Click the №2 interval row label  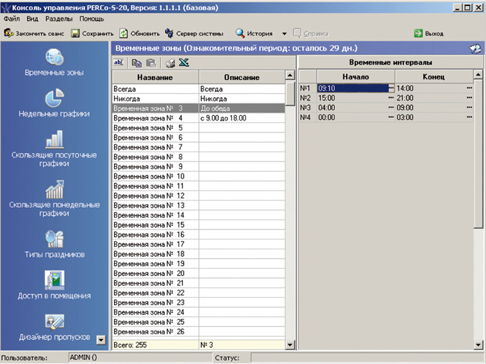(x=308, y=98)
